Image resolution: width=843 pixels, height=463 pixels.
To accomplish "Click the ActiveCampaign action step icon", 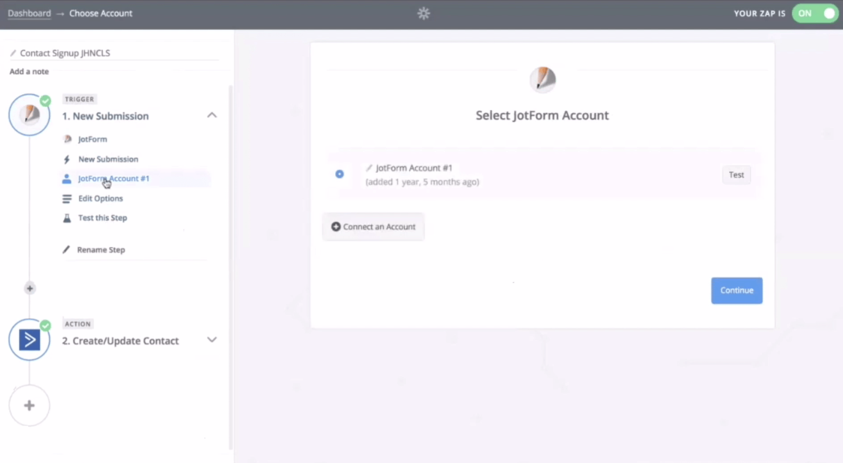I will click(x=30, y=340).
